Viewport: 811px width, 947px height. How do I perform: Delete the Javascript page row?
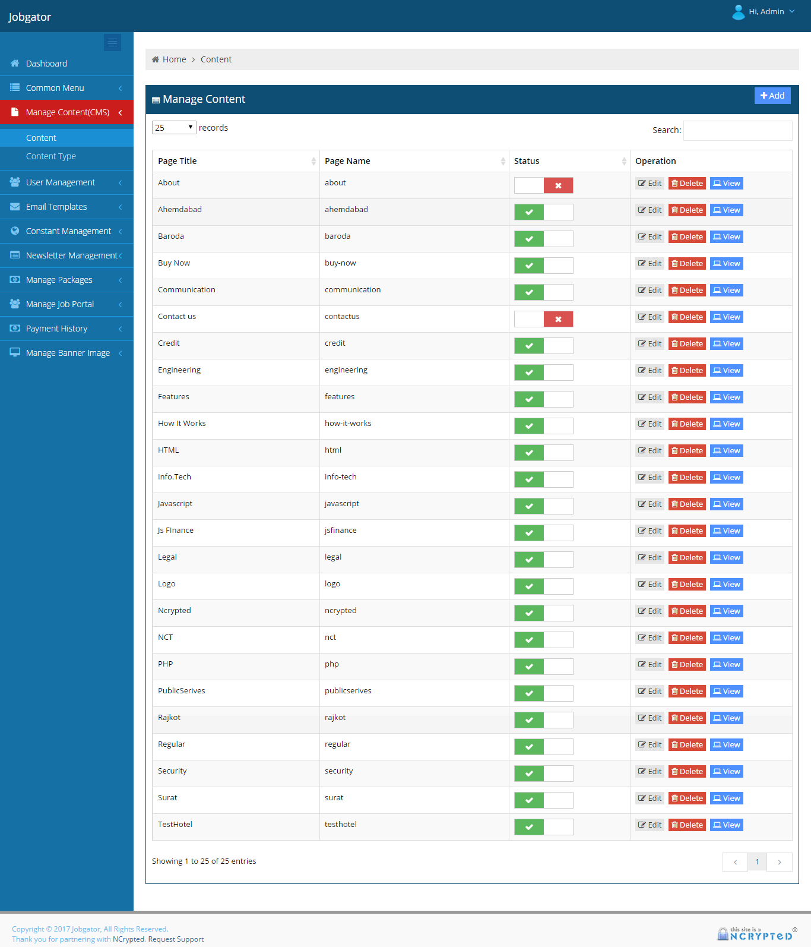point(687,504)
